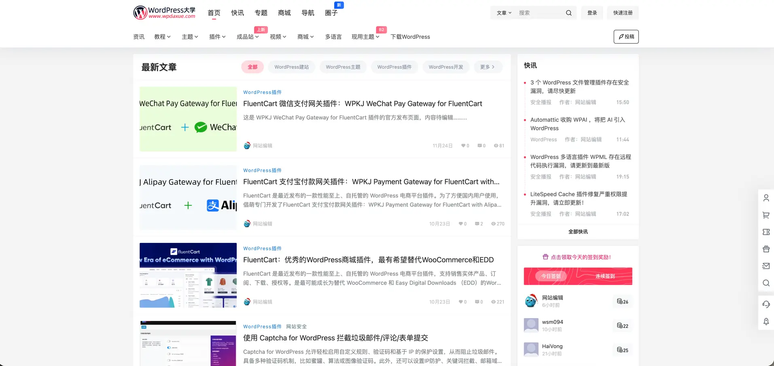This screenshot has height=366, width=774.
Task: Expand the 主题 dropdown menu
Action: coord(190,37)
